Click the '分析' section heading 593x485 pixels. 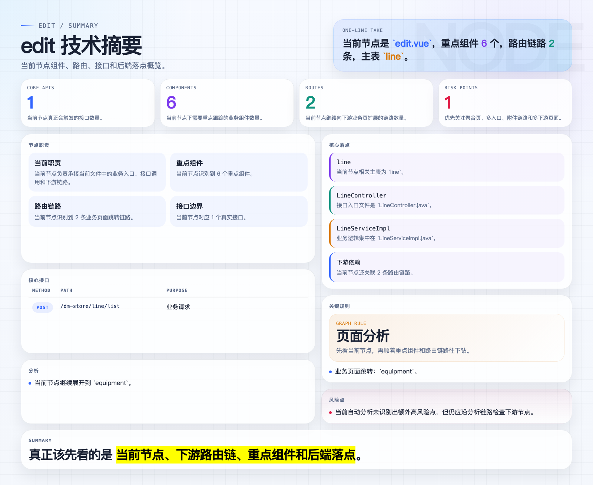pyautogui.click(x=34, y=371)
